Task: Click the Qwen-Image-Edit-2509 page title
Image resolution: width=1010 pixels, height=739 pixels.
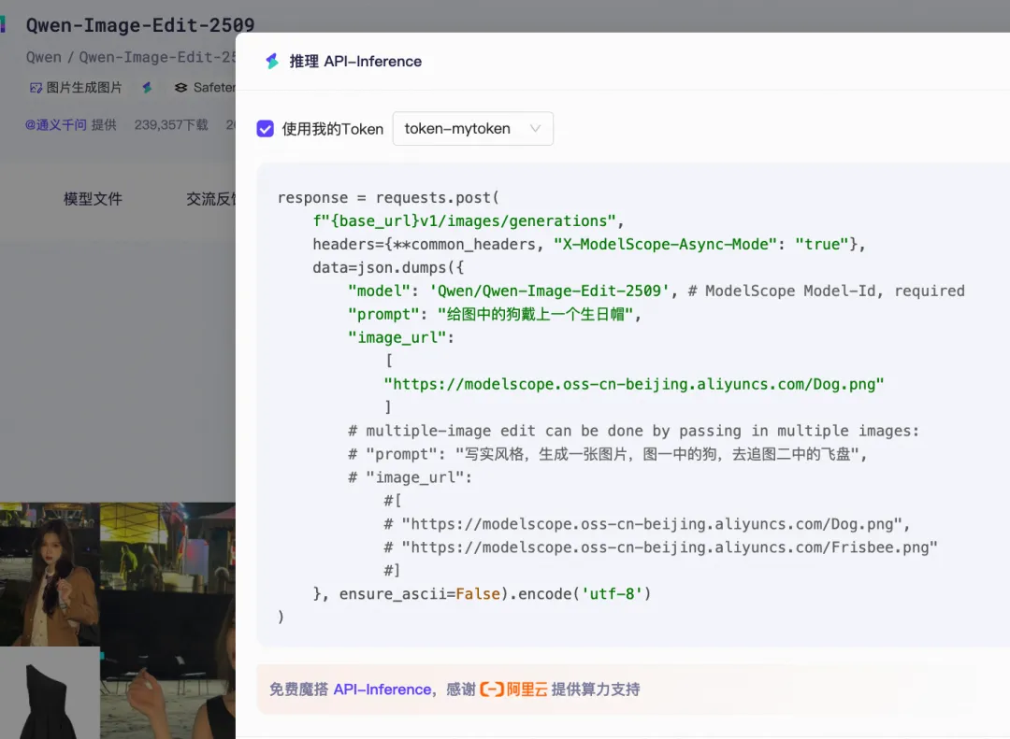Action: coord(139,25)
